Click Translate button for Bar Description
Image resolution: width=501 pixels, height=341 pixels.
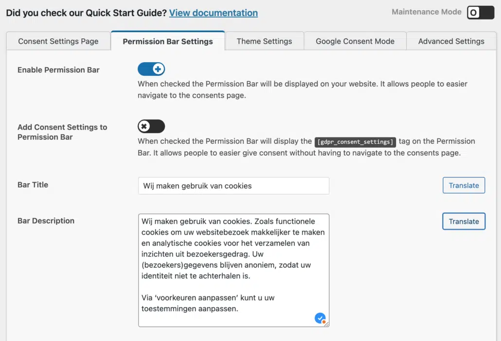[x=464, y=222]
